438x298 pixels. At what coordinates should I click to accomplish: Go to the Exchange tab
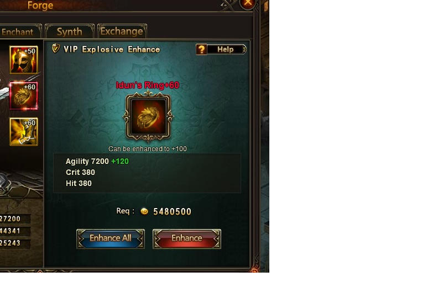click(122, 31)
